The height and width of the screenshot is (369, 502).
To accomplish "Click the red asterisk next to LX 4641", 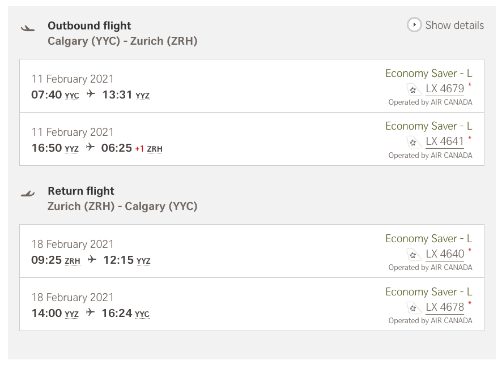I will [470, 138].
